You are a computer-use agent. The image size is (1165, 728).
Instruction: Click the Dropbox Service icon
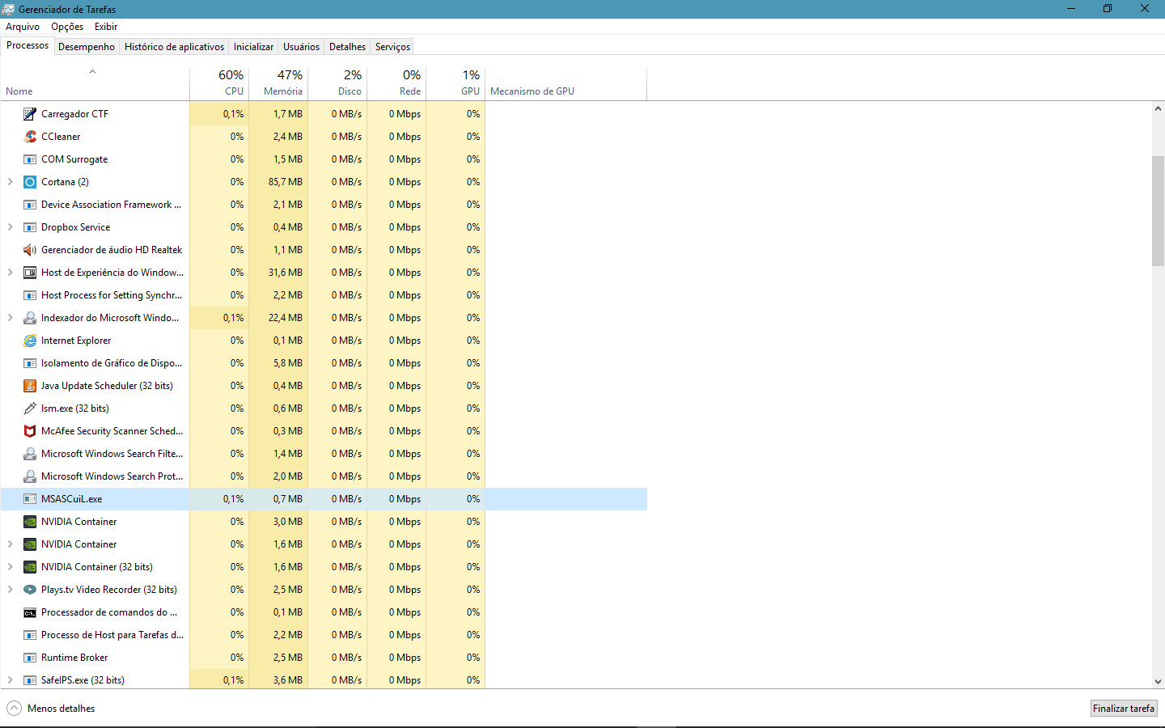[x=30, y=227]
